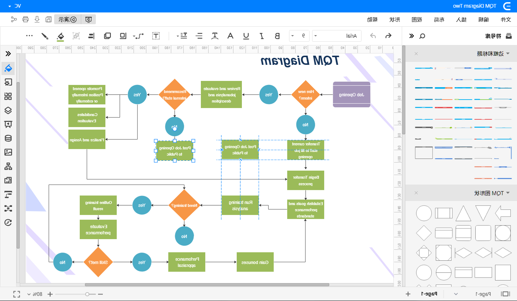The width and height of the screenshot is (517, 301).
Task: Open the 帮助 menu
Action: pyautogui.click(x=372, y=19)
